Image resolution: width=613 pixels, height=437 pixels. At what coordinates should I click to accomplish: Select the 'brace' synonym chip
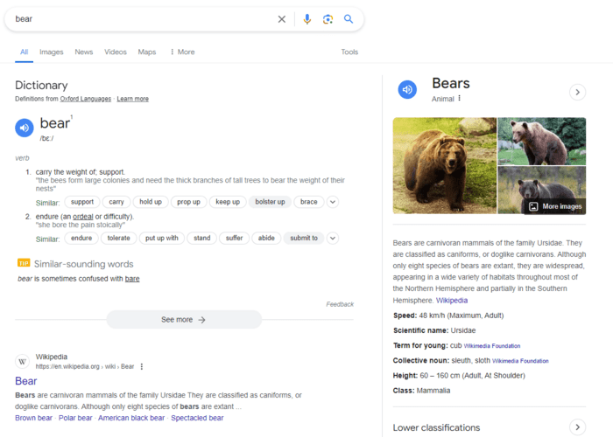[309, 202]
